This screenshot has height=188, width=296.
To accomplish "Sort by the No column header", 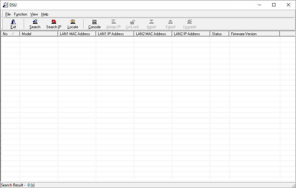I will coord(10,34).
